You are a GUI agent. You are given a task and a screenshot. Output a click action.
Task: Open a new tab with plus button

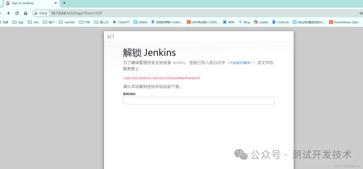click(64, 3)
